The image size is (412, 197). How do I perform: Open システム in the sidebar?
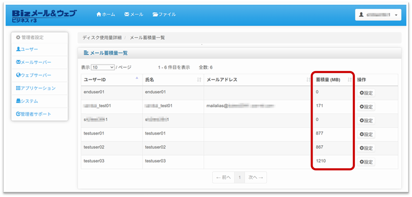point(27,101)
